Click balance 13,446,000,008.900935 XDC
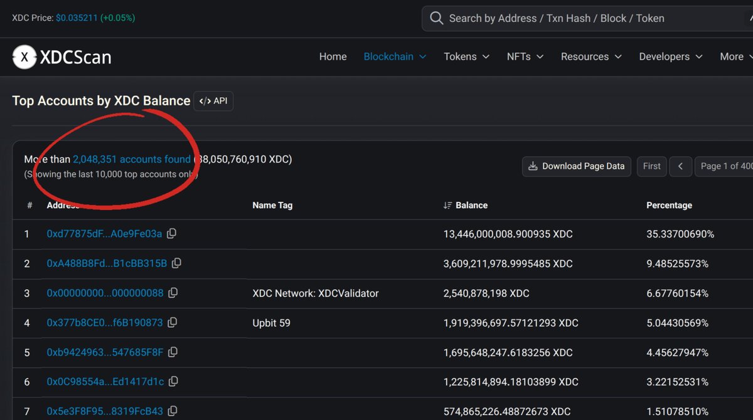 click(508, 234)
